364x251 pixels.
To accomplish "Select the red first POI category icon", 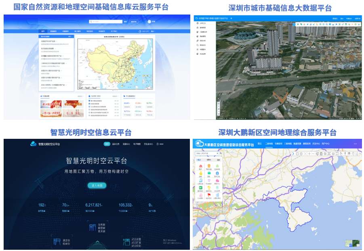I will [200, 166].
